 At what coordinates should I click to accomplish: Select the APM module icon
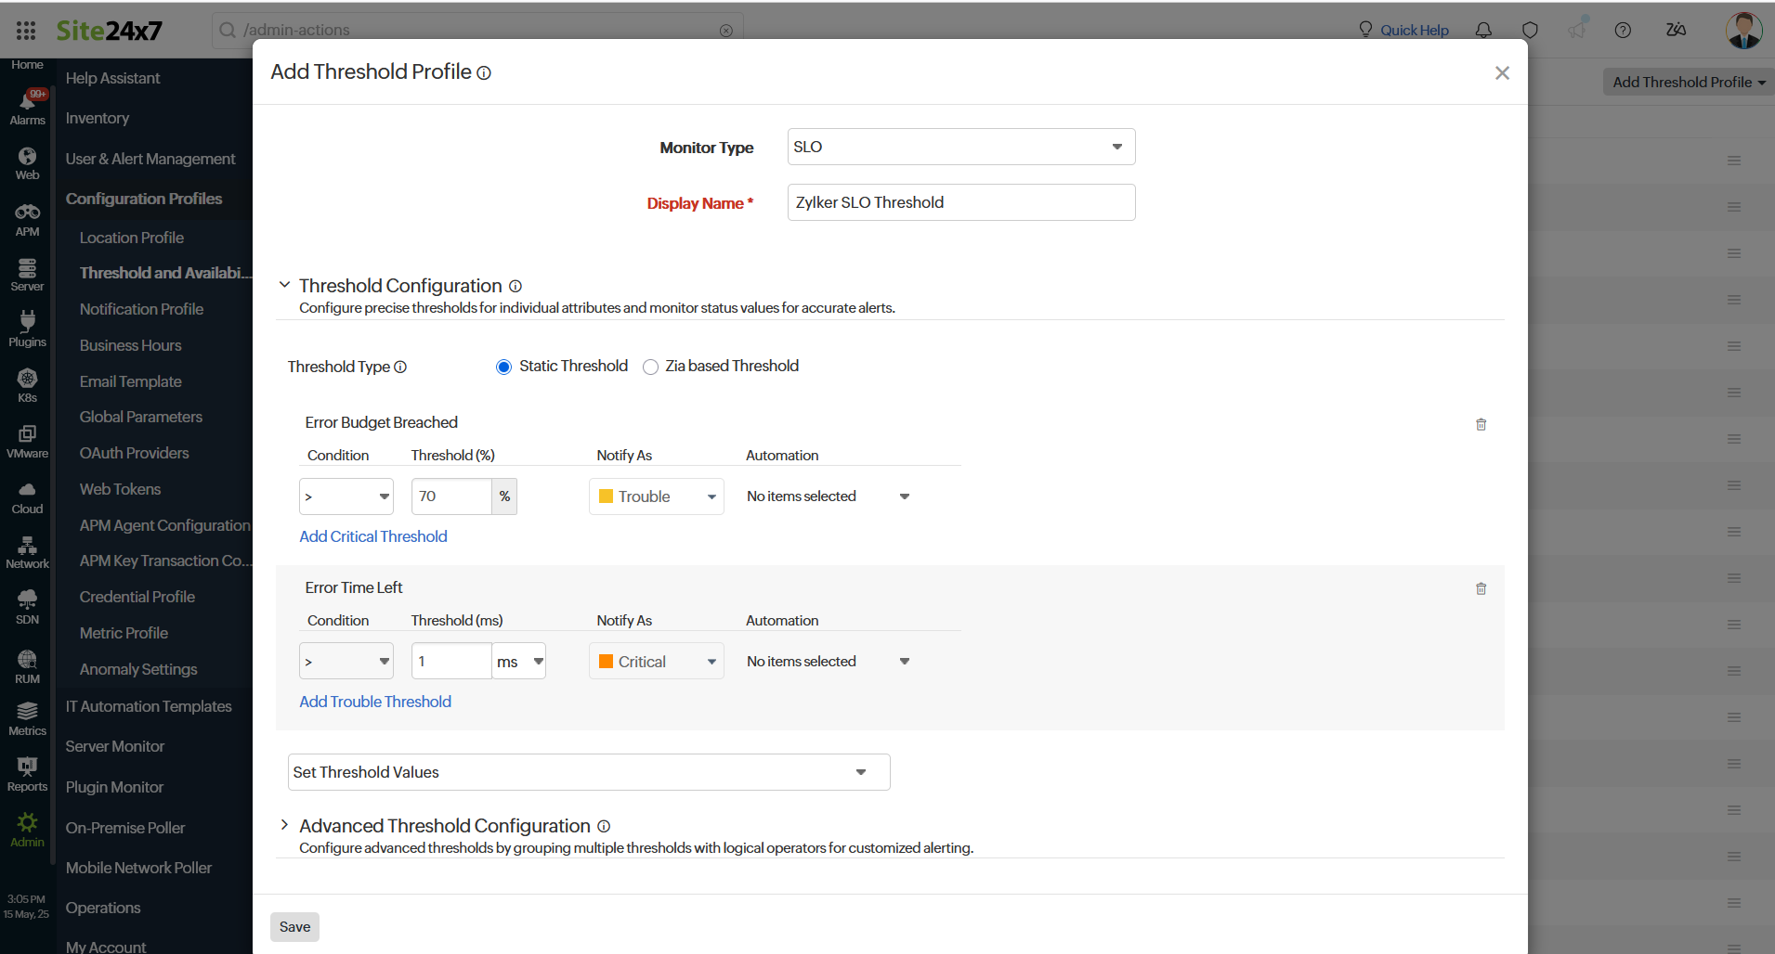tap(26, 217)
